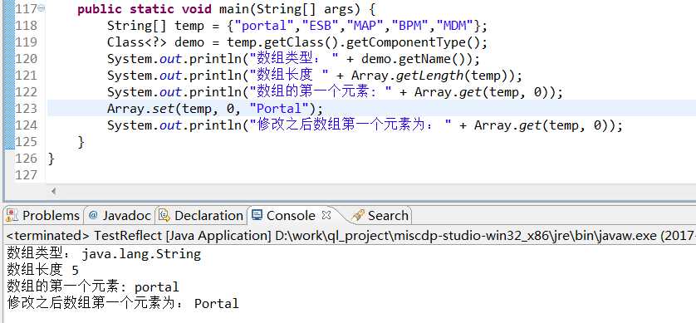
Task: Click line number 127
Action: click(27, 175)
